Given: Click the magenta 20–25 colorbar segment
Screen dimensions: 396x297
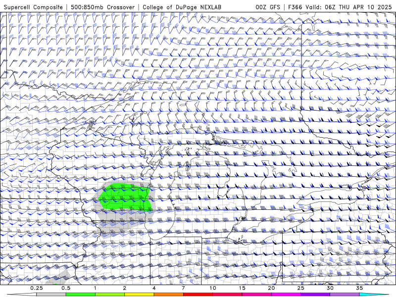Looking at the screenshot, I should [286, 295].
